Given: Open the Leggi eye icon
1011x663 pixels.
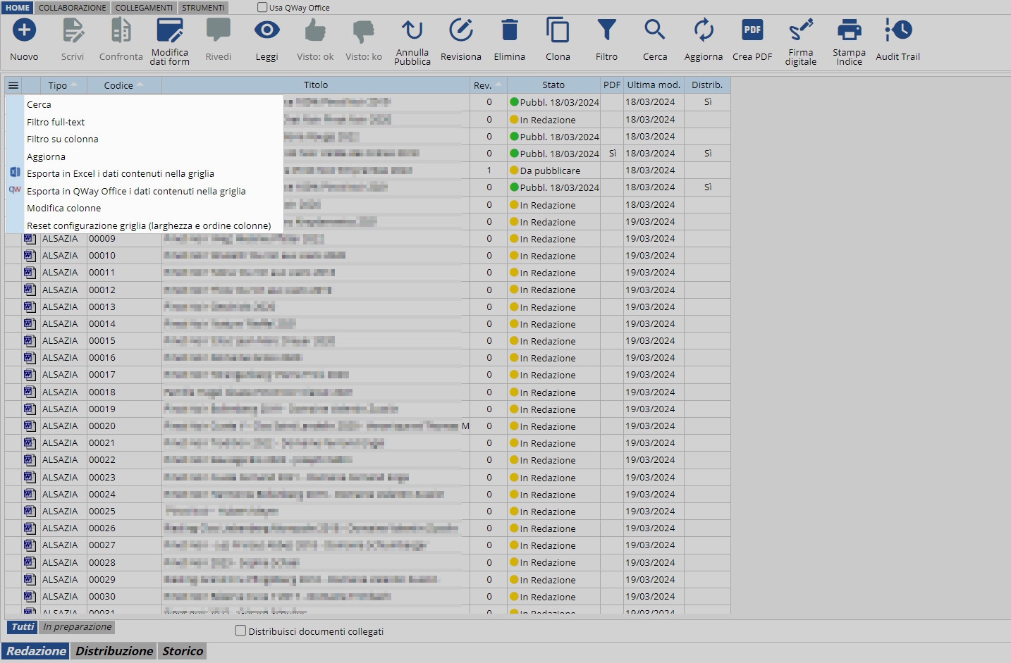Looking at the screenshot, I should (266, 31).
